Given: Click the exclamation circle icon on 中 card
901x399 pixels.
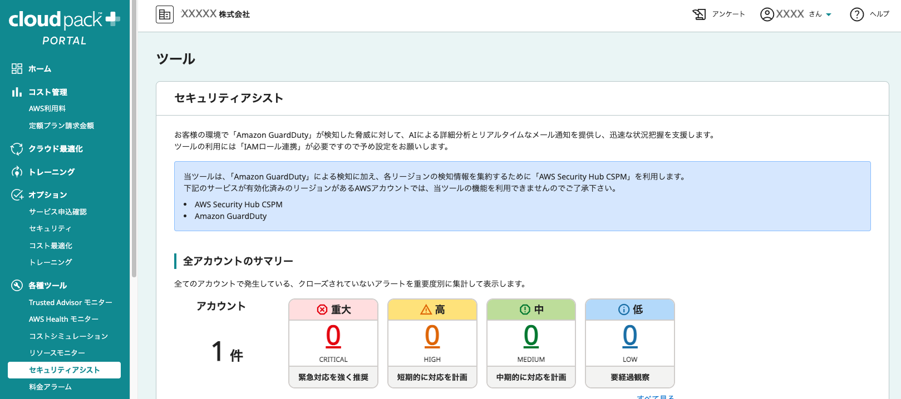Looking at the screenshot, I should 525,310.
